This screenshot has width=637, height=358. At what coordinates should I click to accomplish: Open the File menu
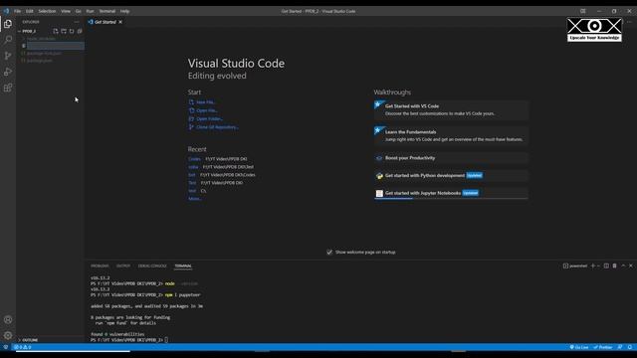tap(18, 11)
